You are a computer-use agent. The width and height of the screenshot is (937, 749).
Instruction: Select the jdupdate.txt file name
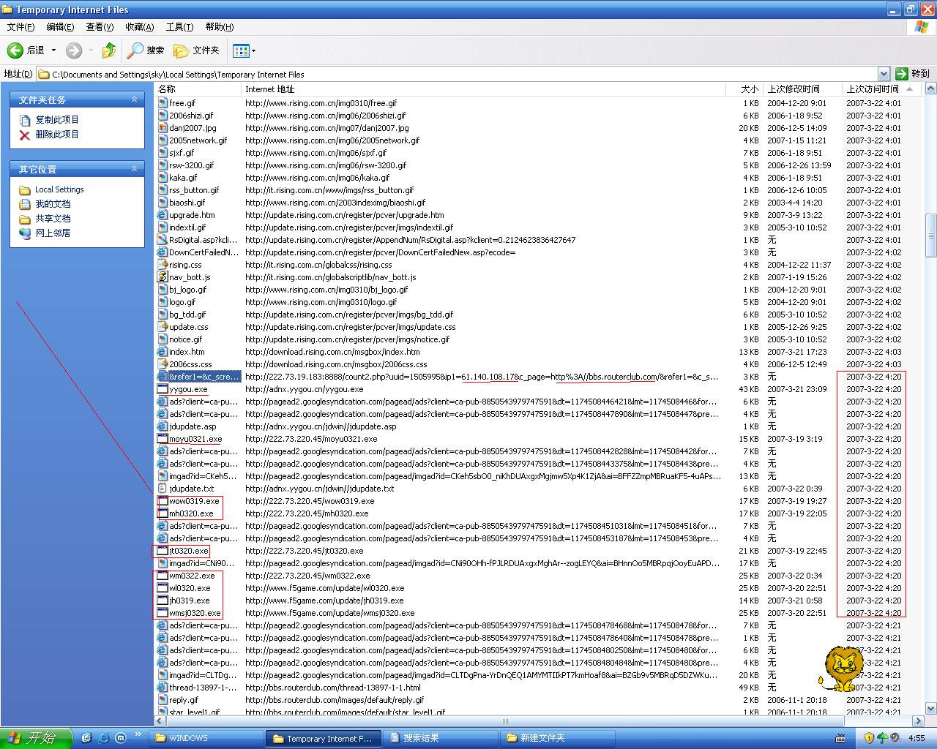(x=192, y=489)
